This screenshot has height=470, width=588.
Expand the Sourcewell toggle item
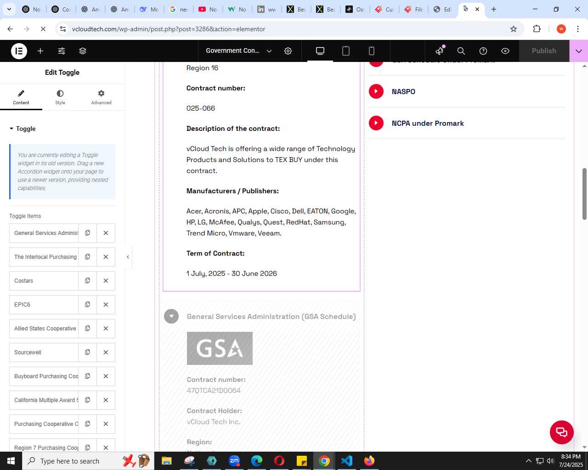pos(44,352)
